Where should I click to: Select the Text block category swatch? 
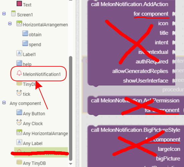click(x=19, y=4)
